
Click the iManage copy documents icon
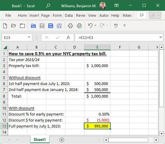(x=59, y=26)
